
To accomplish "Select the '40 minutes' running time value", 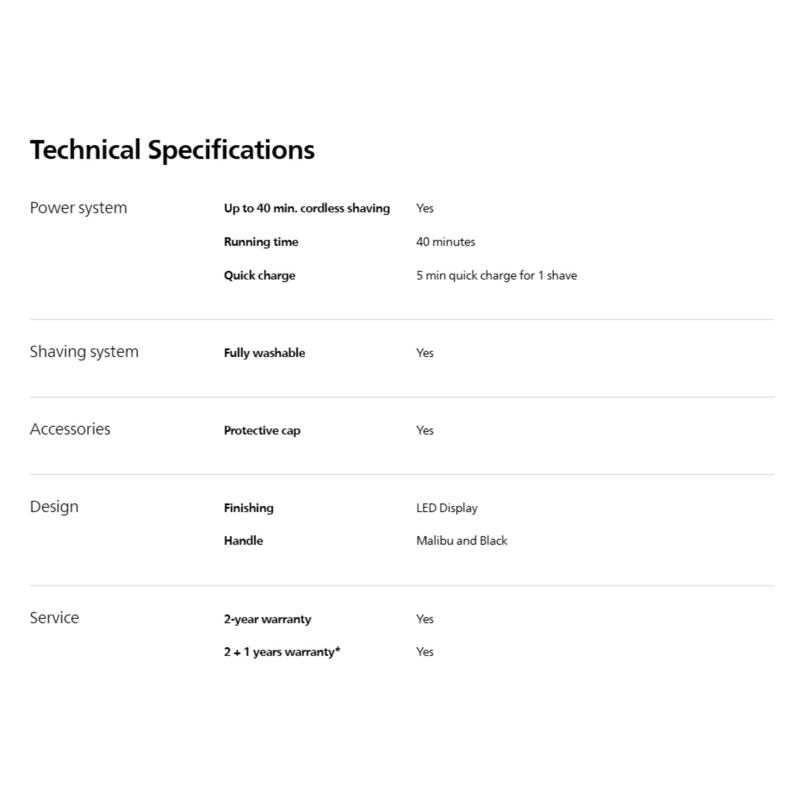I will (x=445, y=242).
